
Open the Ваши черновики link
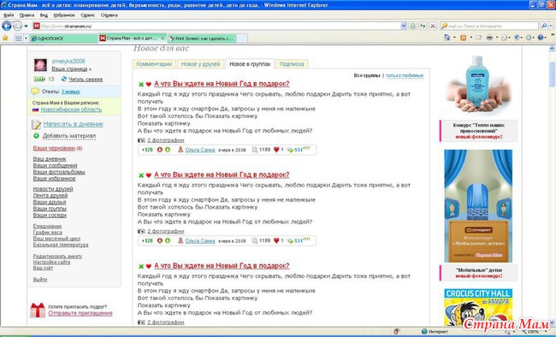click(54, 148)
